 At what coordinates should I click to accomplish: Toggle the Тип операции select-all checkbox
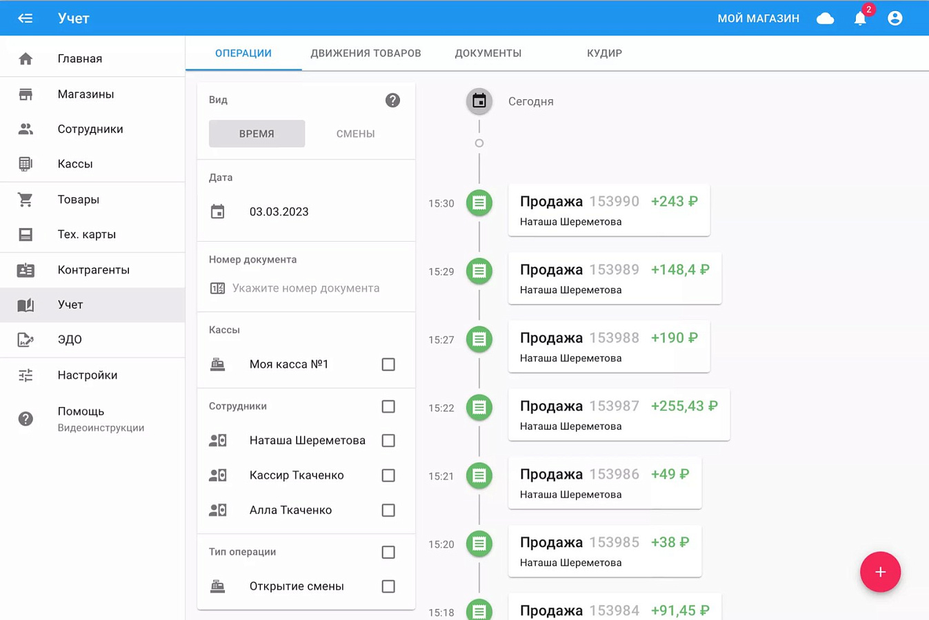[388, 552]
